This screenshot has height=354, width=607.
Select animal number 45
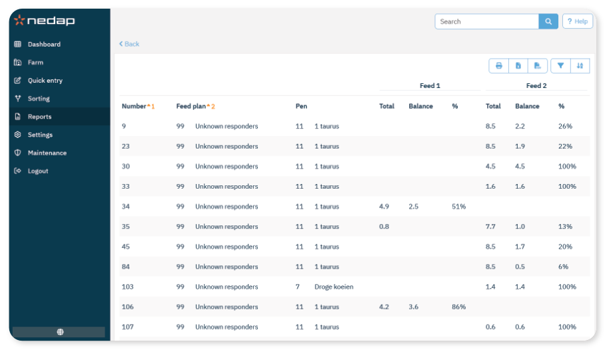126,247
